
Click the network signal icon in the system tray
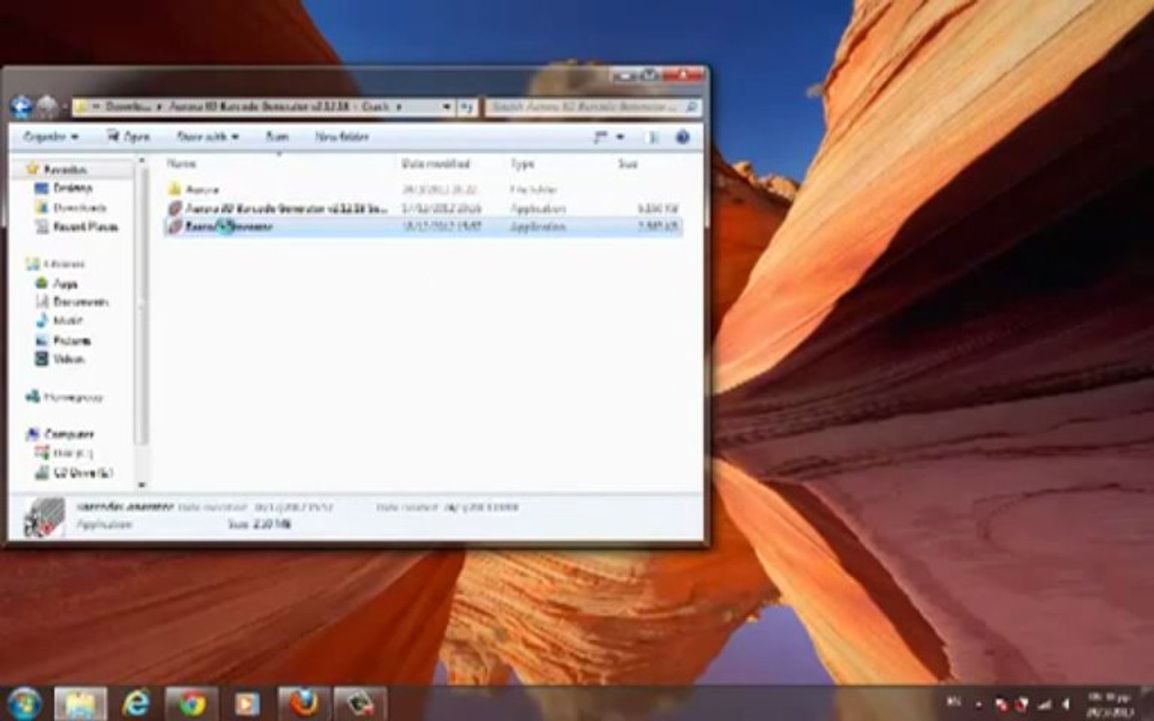[1044, 704]
